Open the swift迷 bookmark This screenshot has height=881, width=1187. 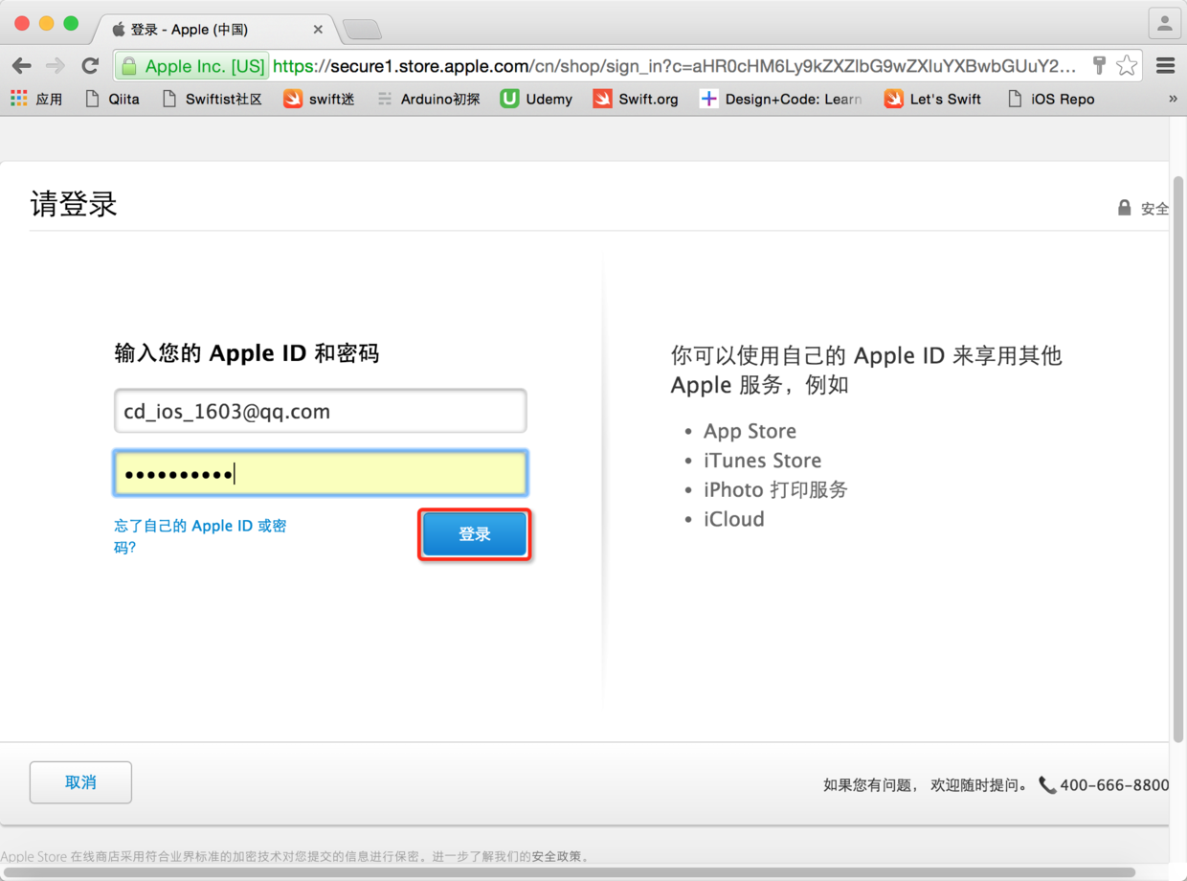coord(319,99)
